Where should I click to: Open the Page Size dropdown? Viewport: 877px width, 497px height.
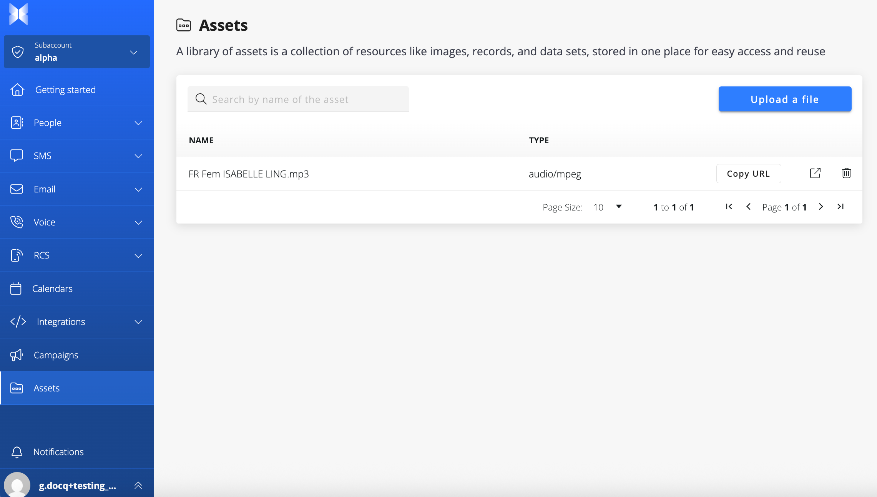pyautogui.click(x=608, y=207)
